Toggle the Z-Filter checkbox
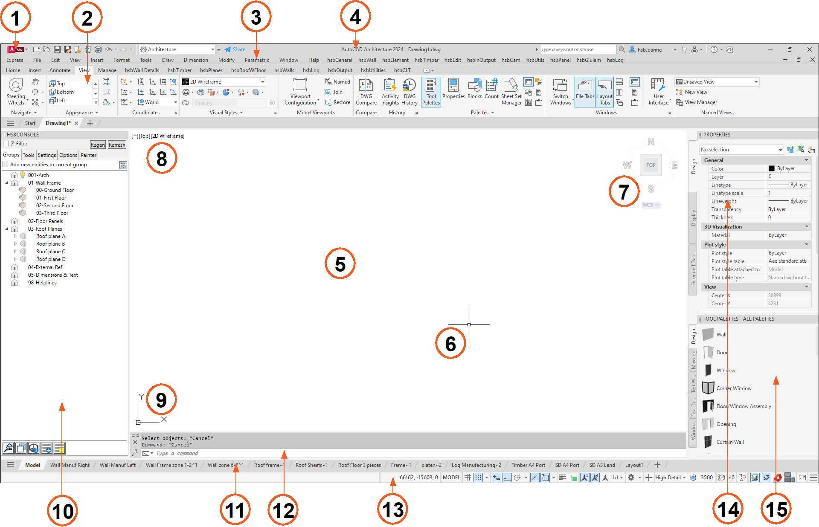Viewport: 819px width, 527px height. pyautogui.click(x=6, y=144)
